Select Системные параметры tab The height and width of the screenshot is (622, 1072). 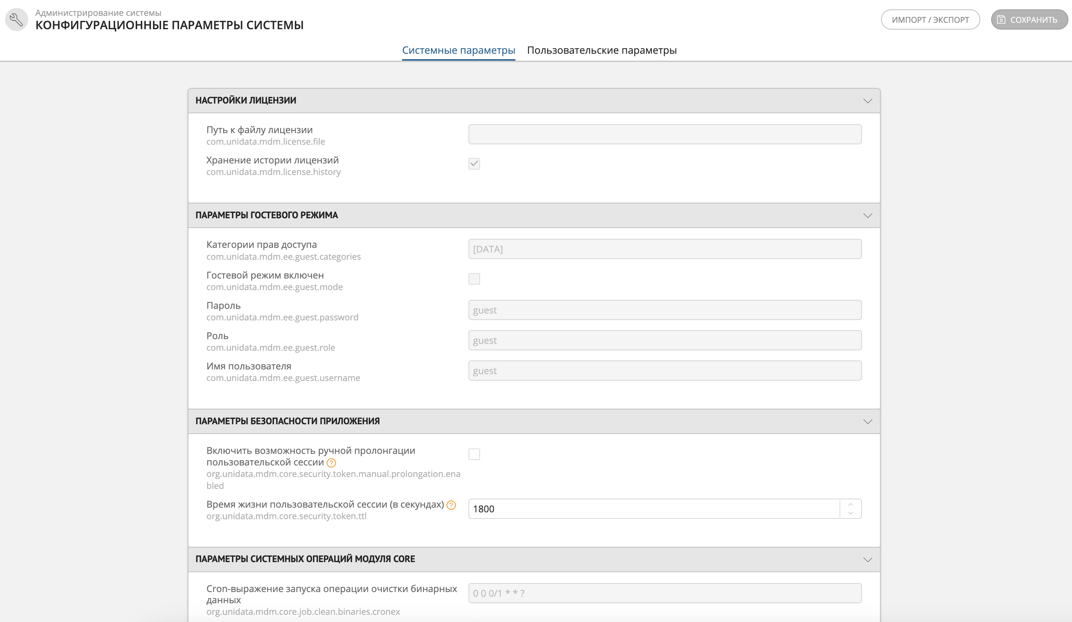click(x=458, y=50)
